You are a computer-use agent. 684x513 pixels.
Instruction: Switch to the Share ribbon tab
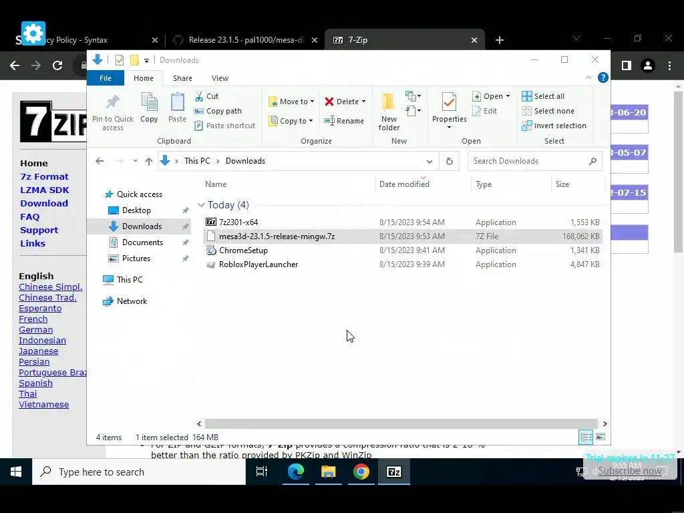tap(182, 78)
